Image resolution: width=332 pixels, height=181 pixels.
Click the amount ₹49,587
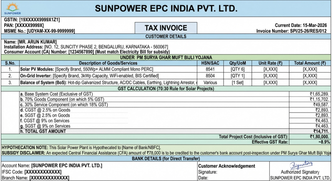point(321,105)
